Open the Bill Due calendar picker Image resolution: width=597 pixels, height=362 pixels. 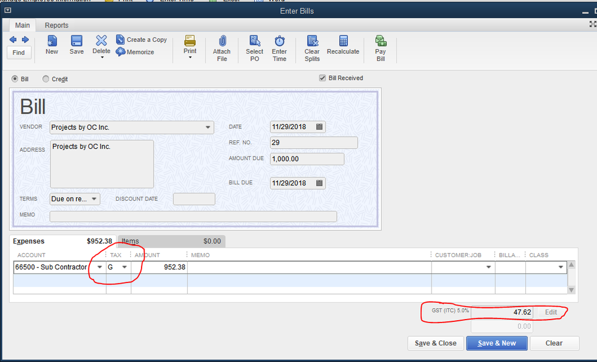coord(320,183)
